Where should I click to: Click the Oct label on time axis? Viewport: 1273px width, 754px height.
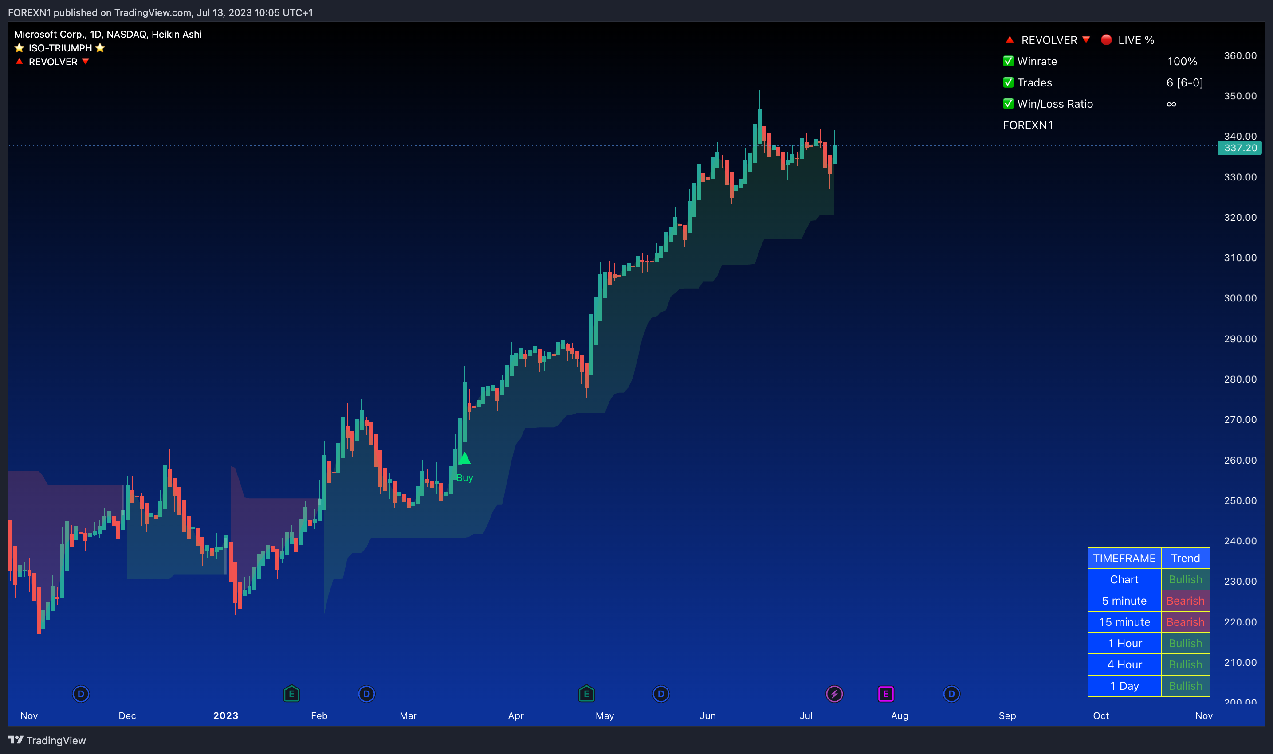click(1101, 715)
